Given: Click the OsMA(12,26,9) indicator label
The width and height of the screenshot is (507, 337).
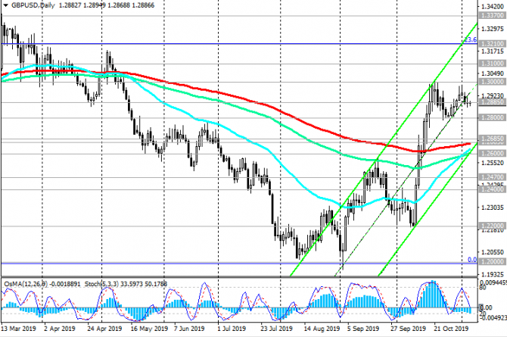Looking at the screenshot, I should click(26, 284).
